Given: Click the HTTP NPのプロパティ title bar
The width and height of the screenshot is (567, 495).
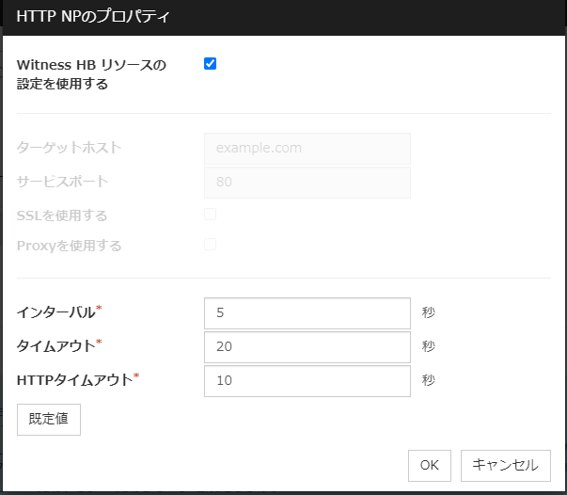Looking at the screenshot, I should (282, 17).
